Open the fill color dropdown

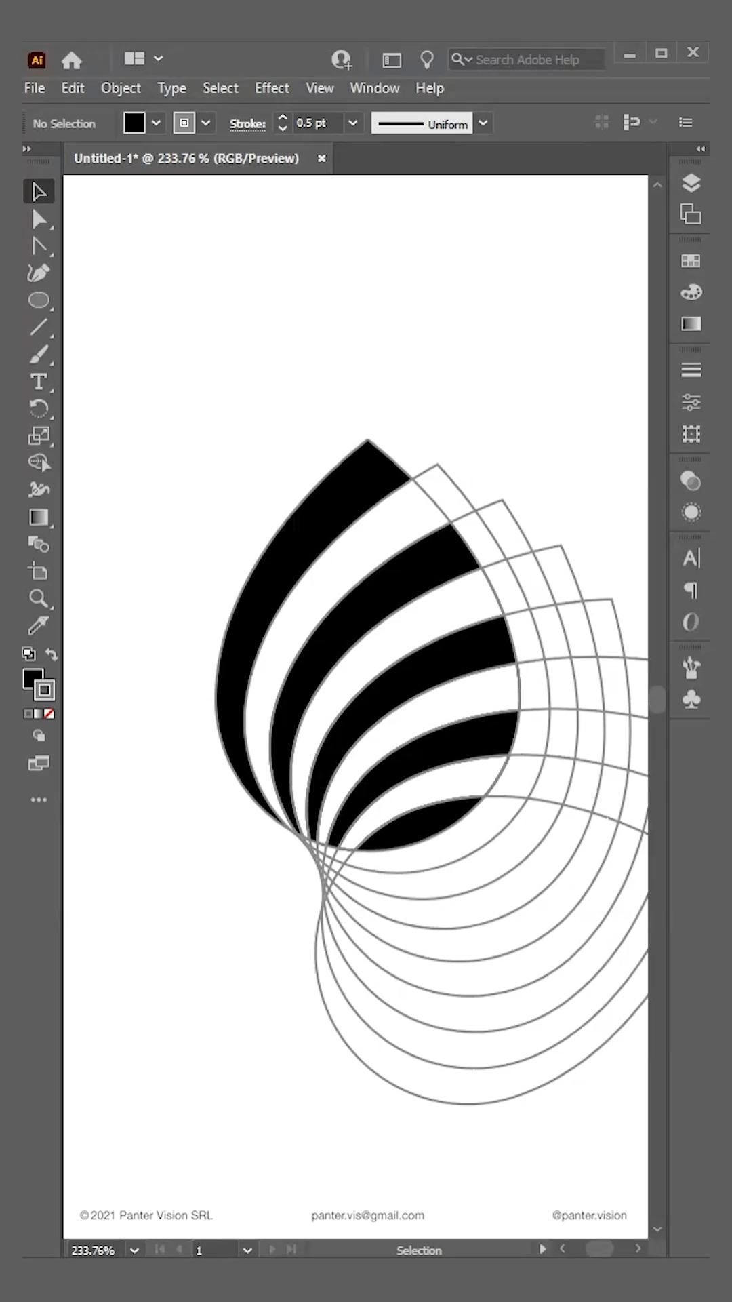pos(156,123)
